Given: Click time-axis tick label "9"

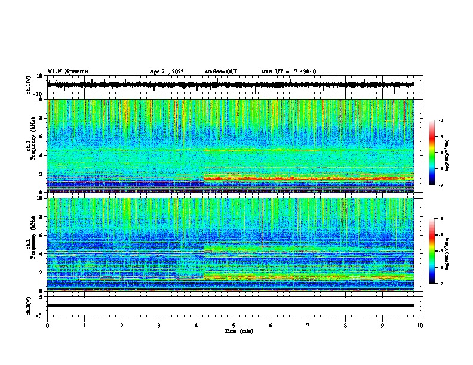Looking at the screenshot, I should (x=382, y=326).
